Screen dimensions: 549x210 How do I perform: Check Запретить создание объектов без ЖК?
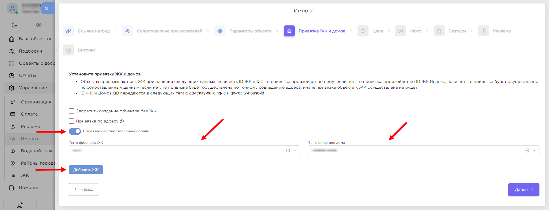(71, 111)
